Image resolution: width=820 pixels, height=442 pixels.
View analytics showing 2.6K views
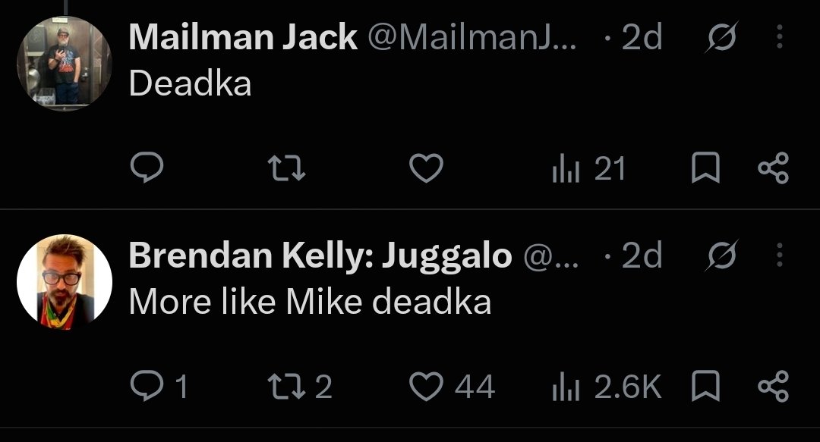click(x=607, y=386)
